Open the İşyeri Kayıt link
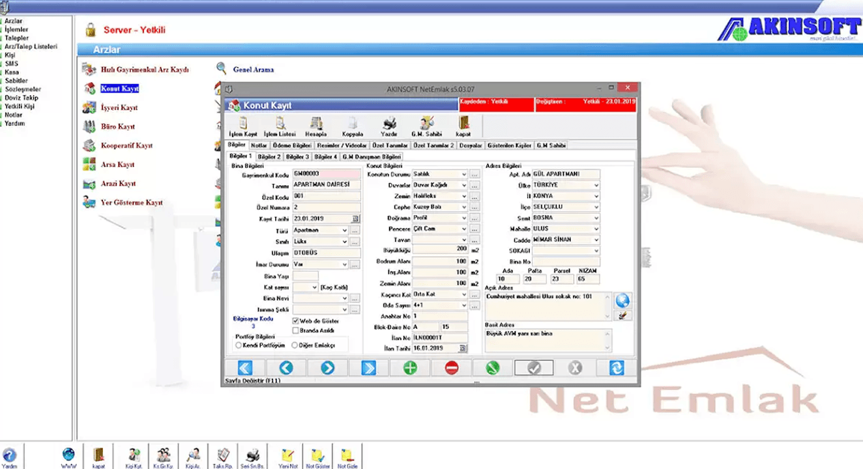The height and width of the screenshot is (469, 863). point(119,107)
